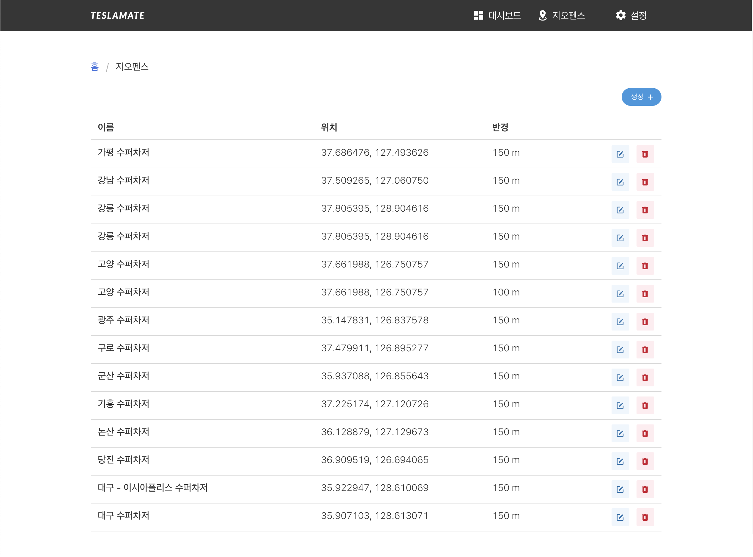Click the 반경 column header
Image resolution: width=753 pixels, height=557 pixels.
[x=500, y=128]
